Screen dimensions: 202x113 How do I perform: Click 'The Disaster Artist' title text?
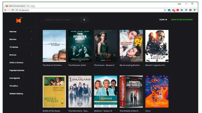pos(77,65)
